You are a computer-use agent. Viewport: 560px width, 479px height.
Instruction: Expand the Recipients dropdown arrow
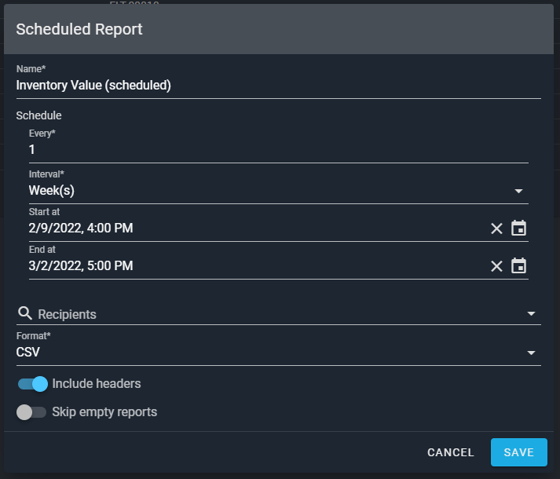(531, 314)
